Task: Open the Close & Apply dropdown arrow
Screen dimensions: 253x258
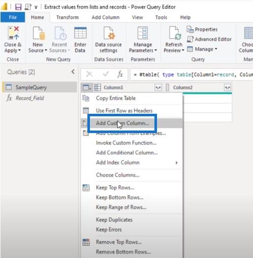Action: (19, 50)
